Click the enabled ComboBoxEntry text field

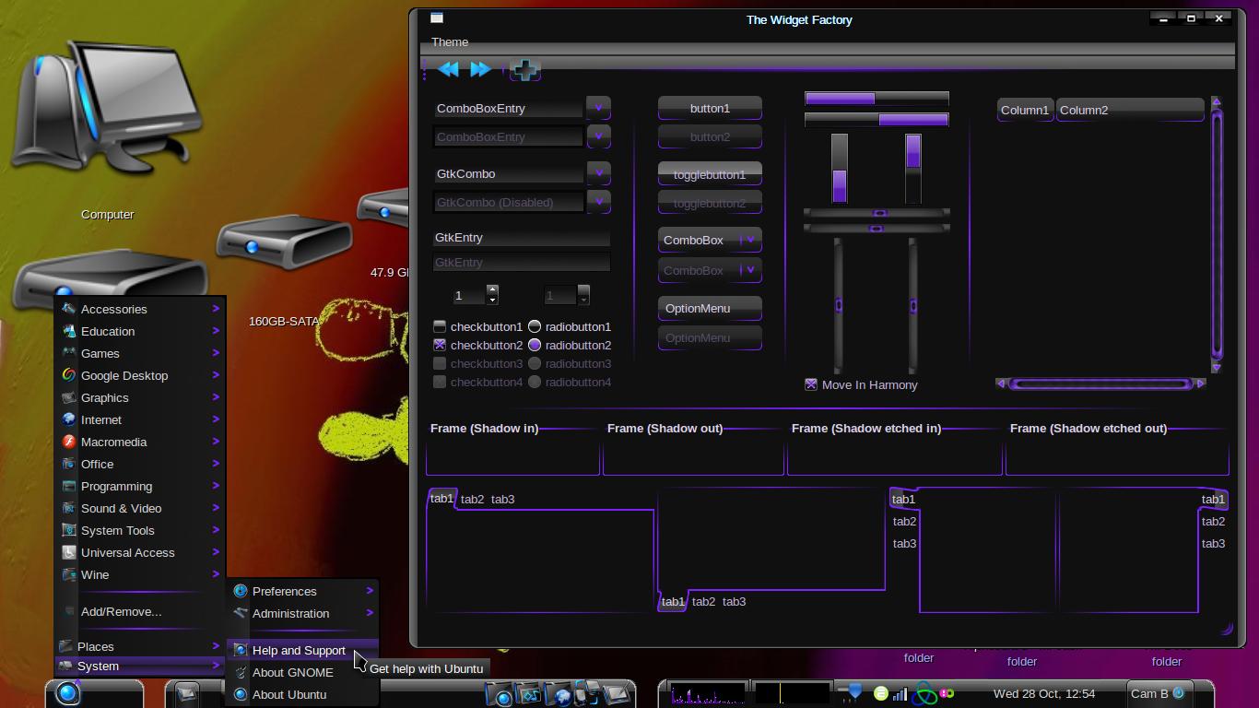pos(508,108)
